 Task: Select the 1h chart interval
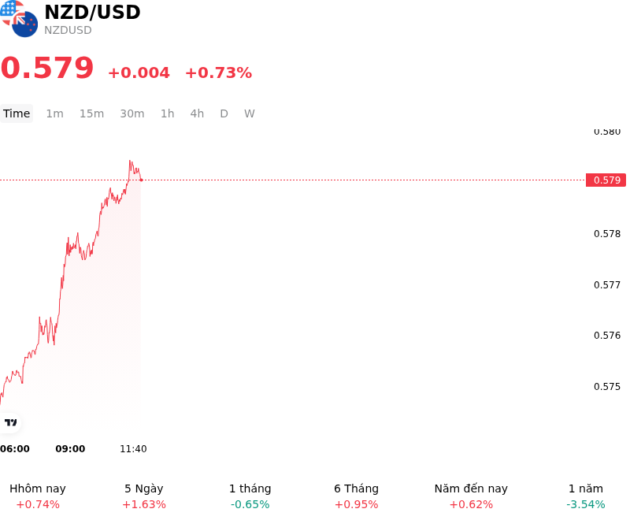[168, 113]
